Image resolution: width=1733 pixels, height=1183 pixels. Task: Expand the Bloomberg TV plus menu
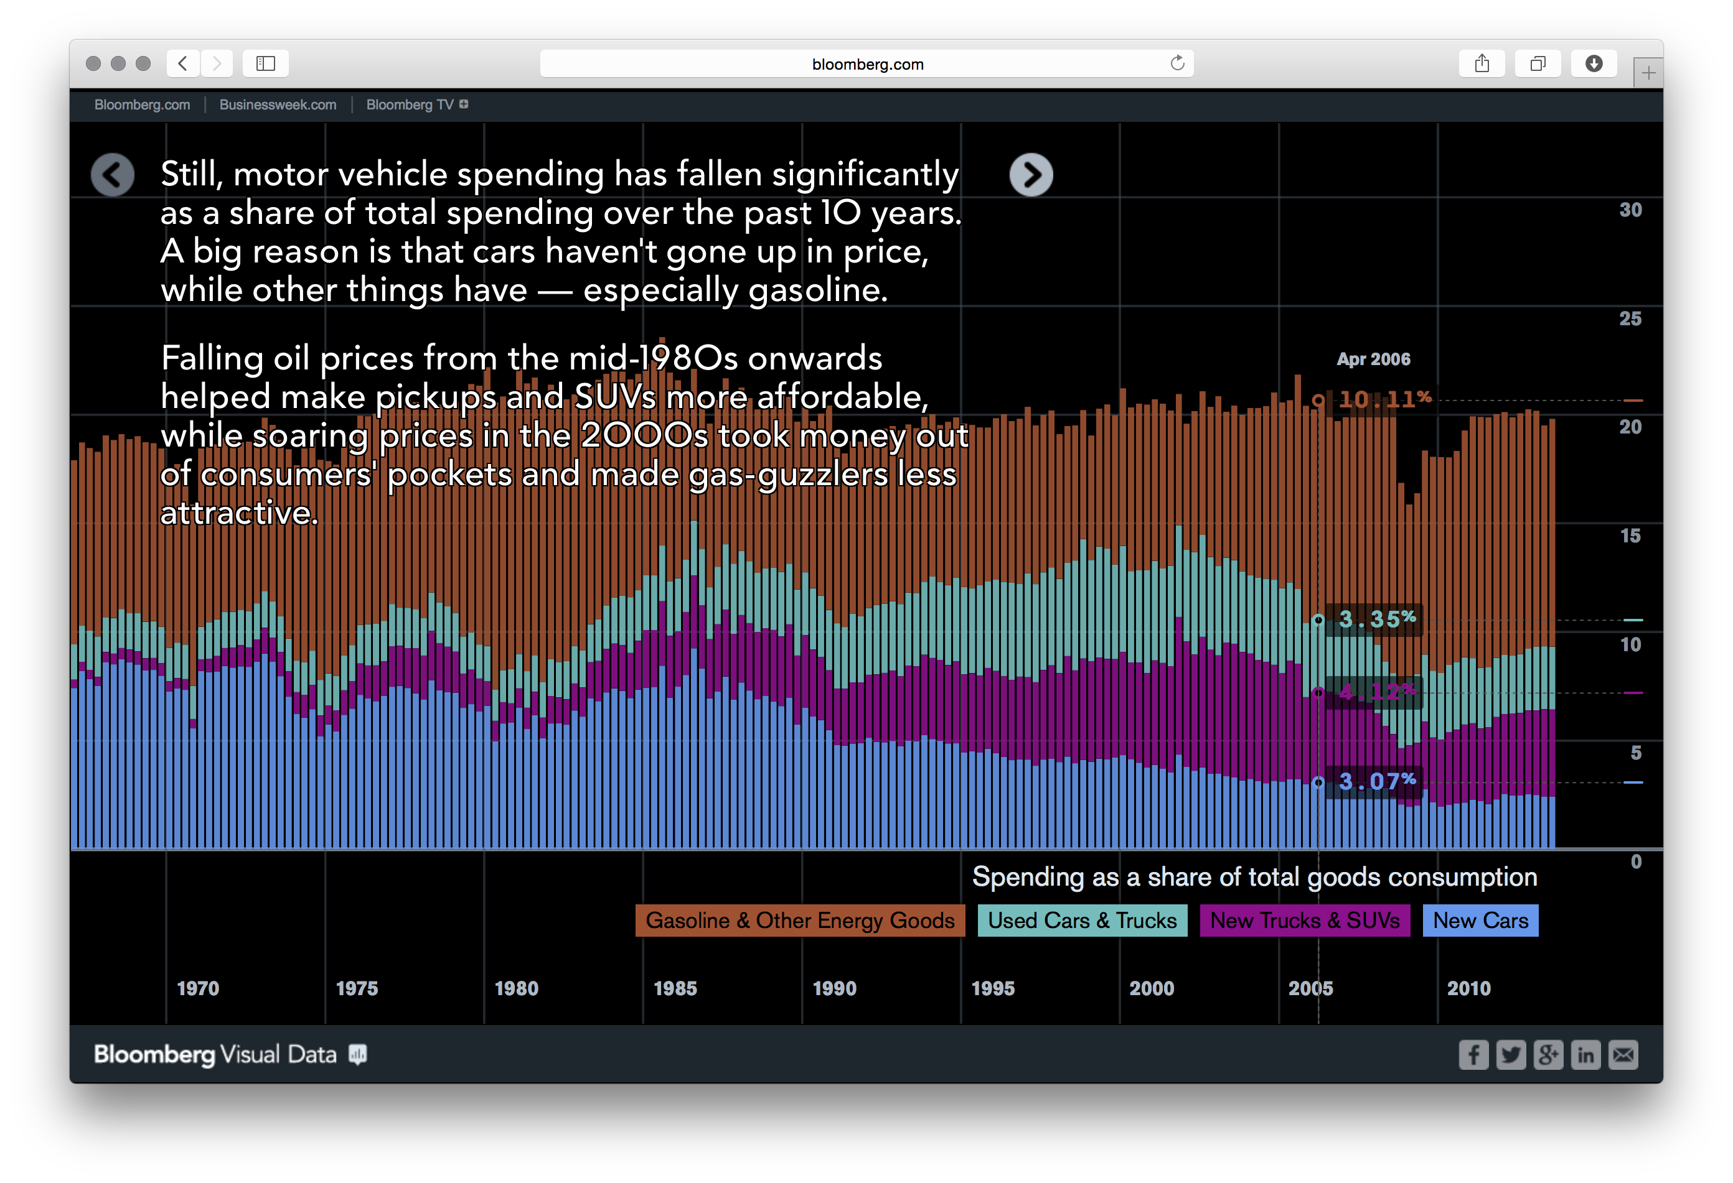pyautogui.click(x=464, y=104)
